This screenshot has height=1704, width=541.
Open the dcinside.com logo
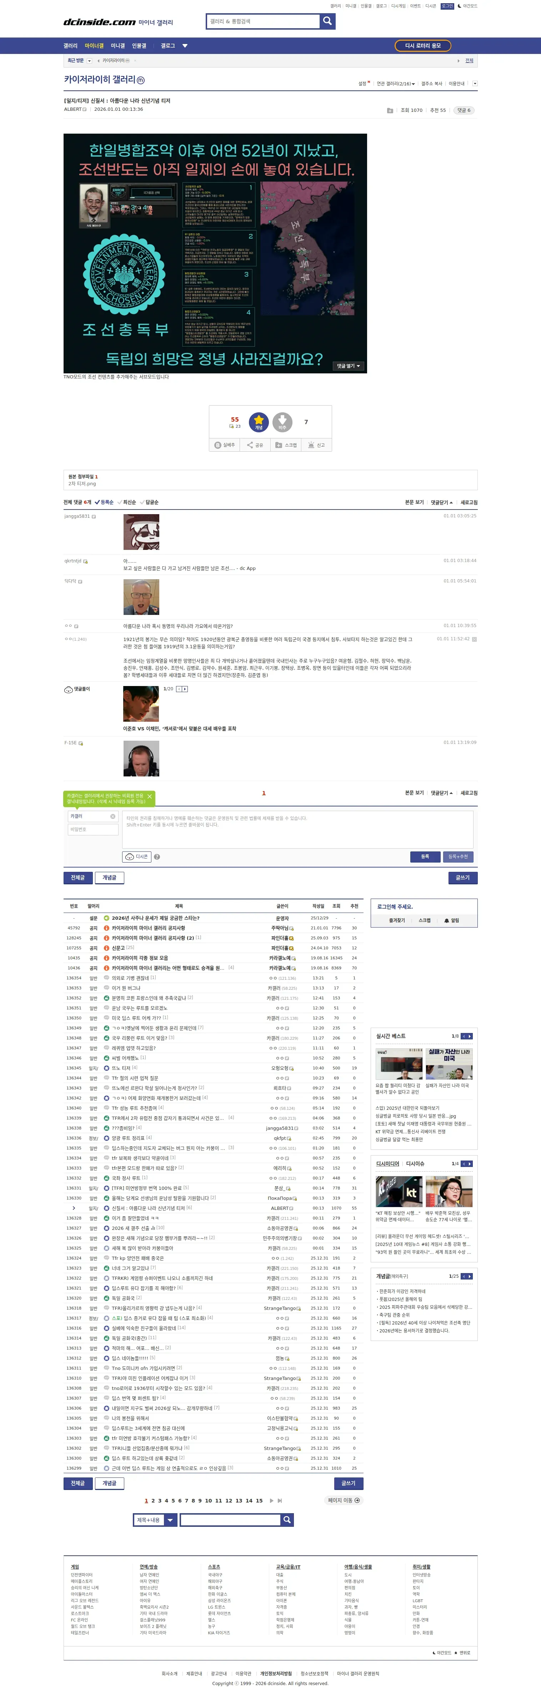click(x=99, y=22)
